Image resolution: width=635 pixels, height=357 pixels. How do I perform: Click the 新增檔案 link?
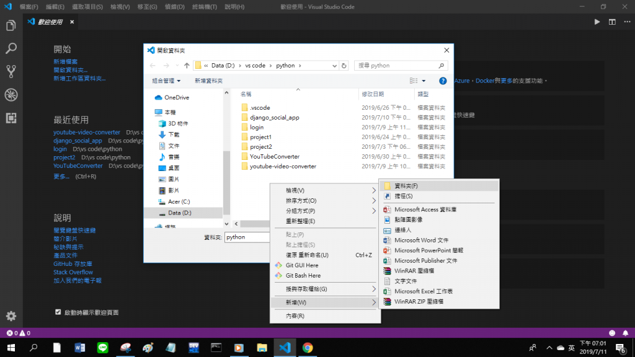[65, 61]
